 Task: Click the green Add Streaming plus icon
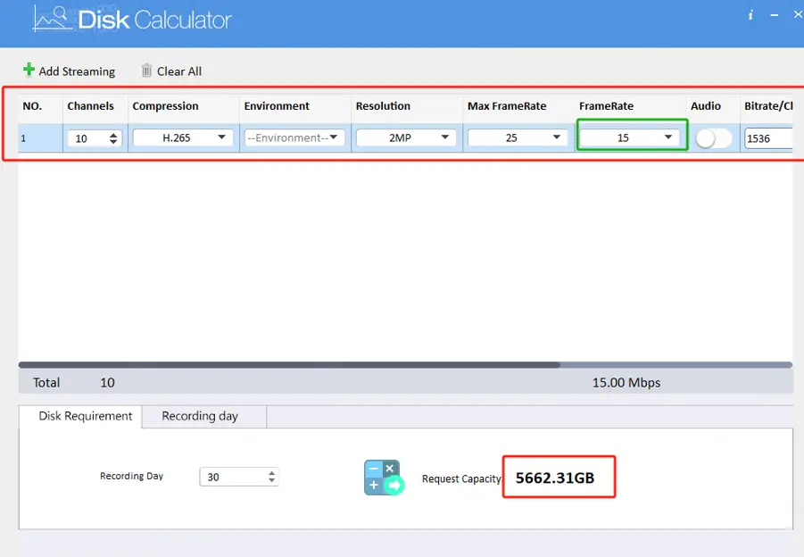point(28,71)
